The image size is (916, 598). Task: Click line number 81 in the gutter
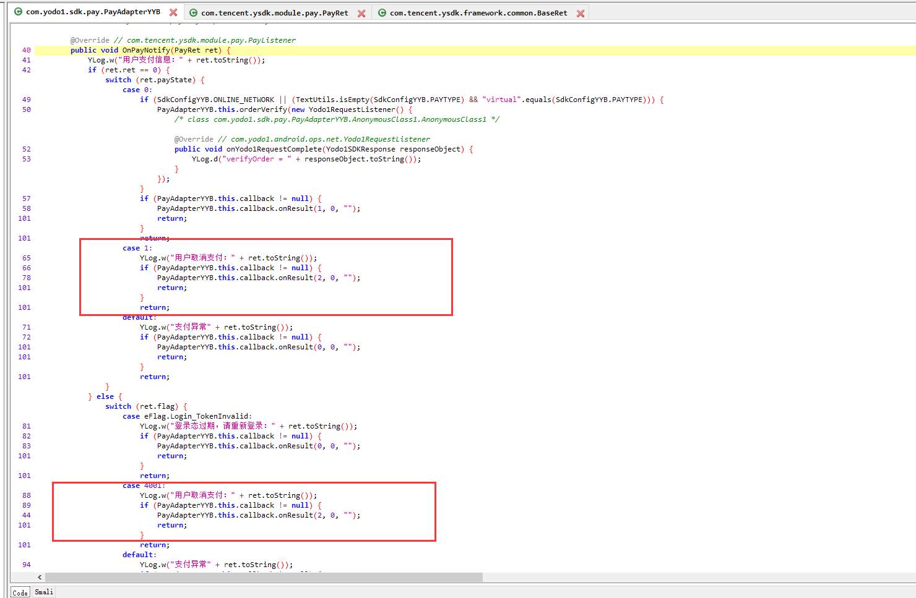click(26, 426)
